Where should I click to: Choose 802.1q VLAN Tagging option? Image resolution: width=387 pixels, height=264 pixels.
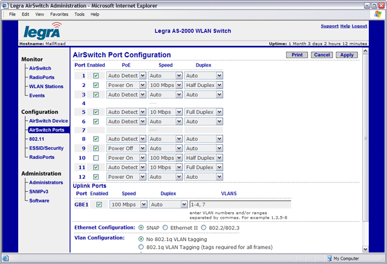pos(141,246)
